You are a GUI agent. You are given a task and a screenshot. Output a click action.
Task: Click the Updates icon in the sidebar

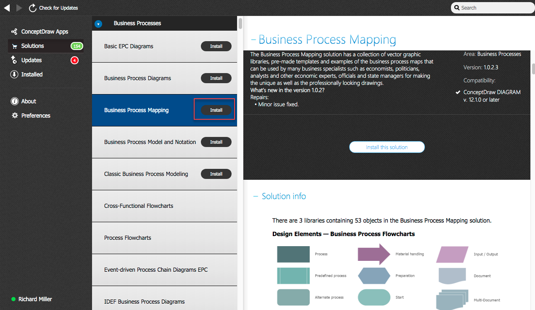coord(14,60)
